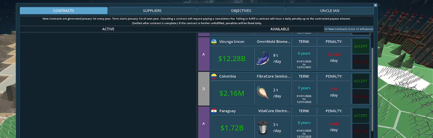Image resolution: width=433 pixels, height=138 pixels.
Task: Click the $1.72B payout amount
Action: click(x=232, y=128)
